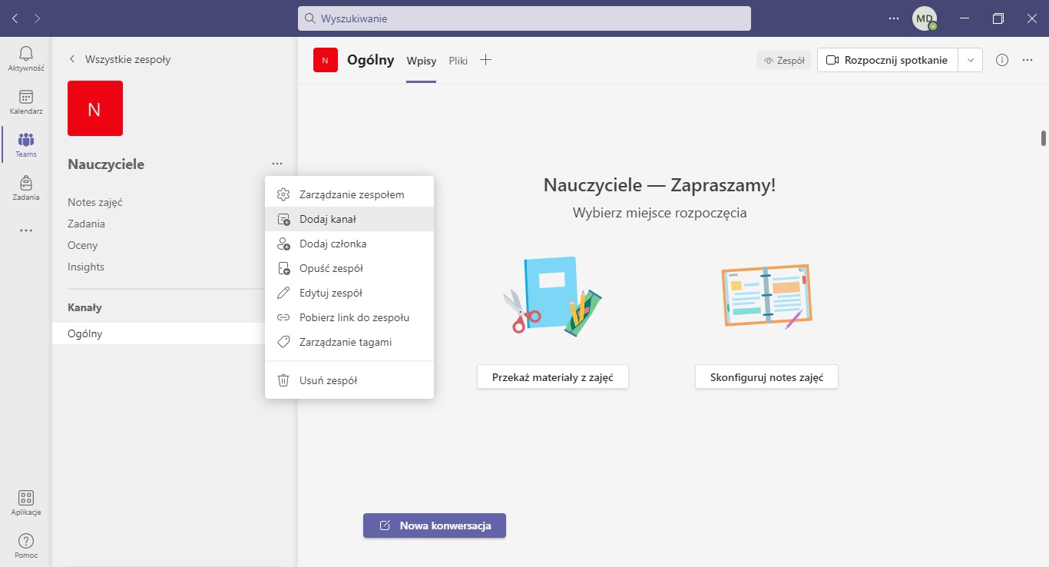Click the Nowa konwersacja button
1049x567 pixels.
coord(435,526)
